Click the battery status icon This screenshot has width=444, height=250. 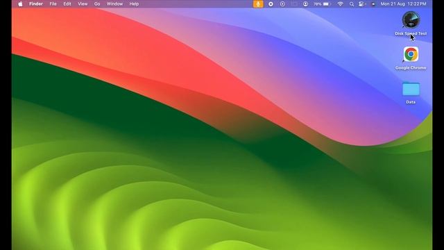pos(327,4)
